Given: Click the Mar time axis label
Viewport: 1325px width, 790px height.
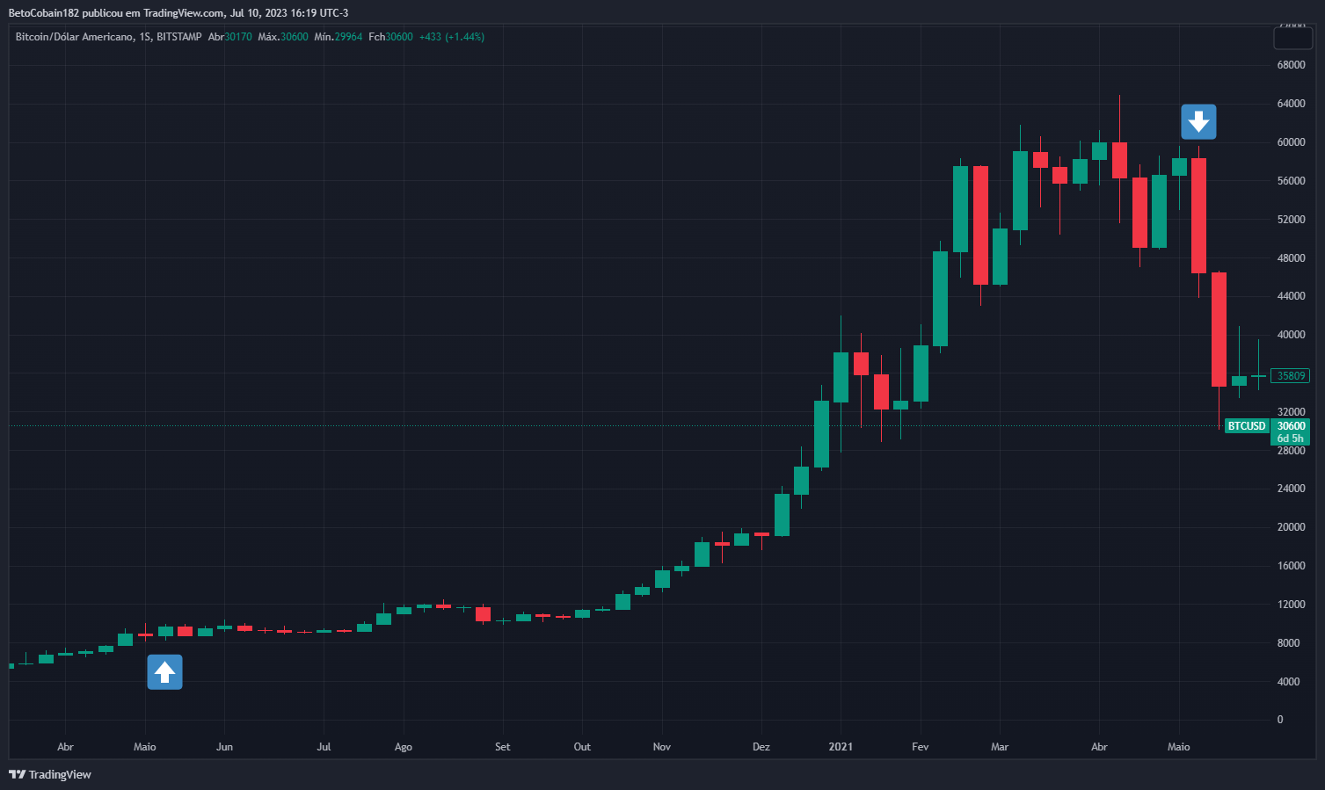Looking at the screenshot, I should click(1000, 747).
